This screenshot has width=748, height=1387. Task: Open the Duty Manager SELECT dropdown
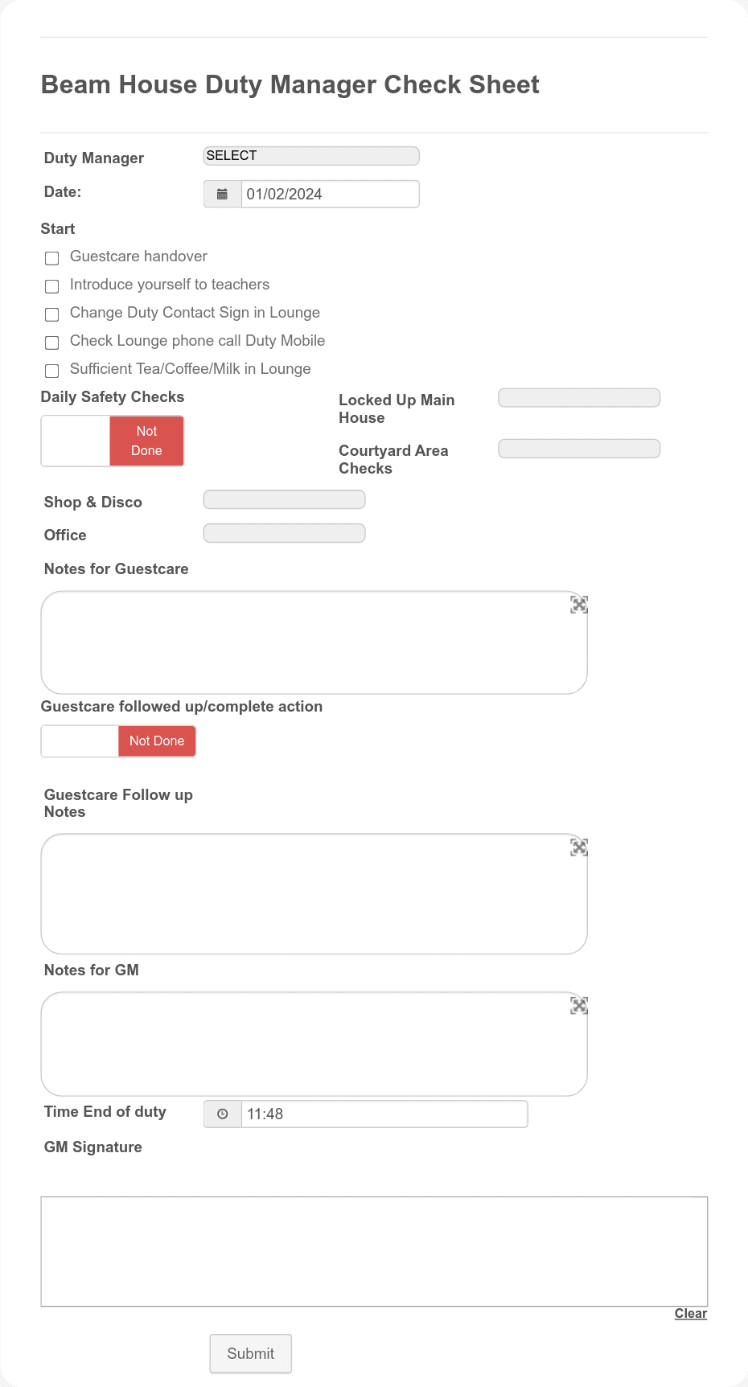311,156
